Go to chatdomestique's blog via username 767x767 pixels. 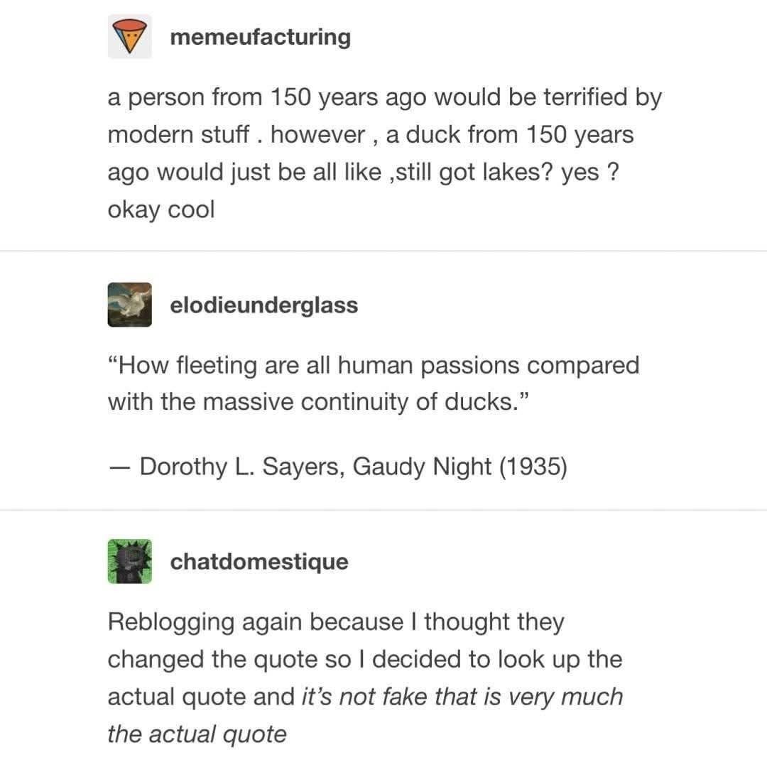(259, 562)
